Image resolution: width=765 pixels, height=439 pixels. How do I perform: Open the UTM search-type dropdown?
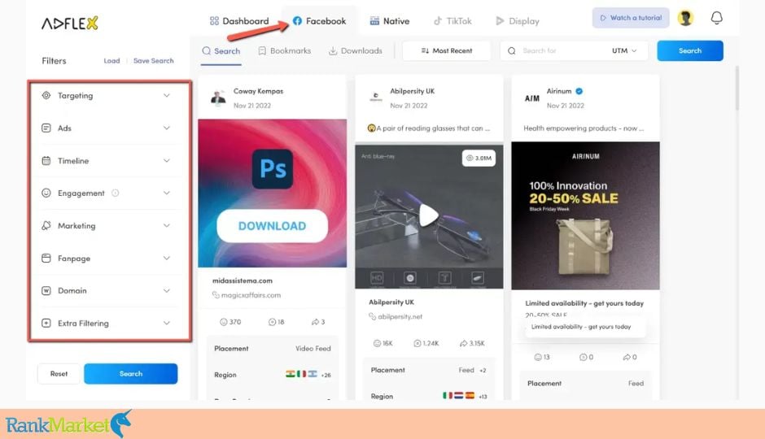[624, 50]
